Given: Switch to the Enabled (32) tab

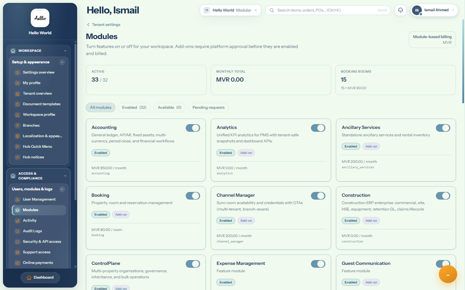Looking at the screenshot, I should click(x=134, y=108).
